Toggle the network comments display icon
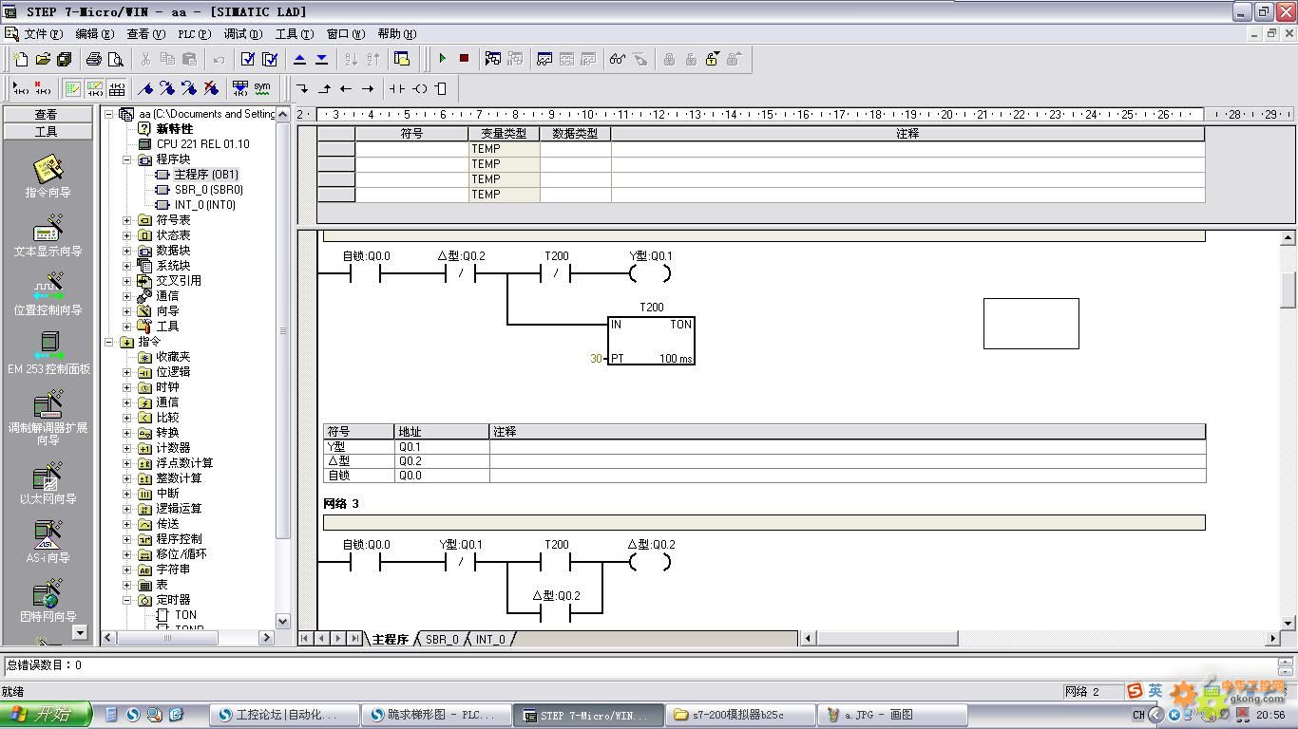Screen dimensions: 1298x729 pos(94,88)
